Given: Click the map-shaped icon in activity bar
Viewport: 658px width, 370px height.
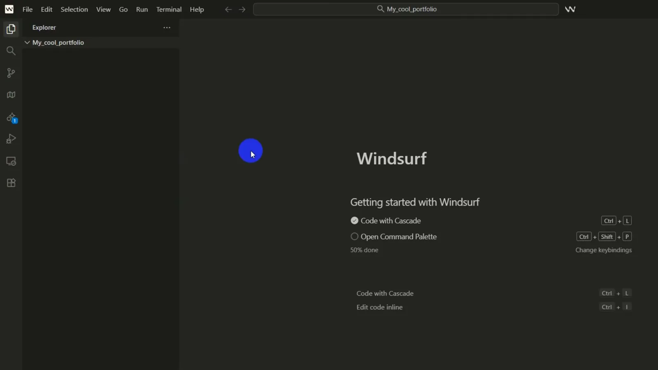Looking at the screenshot, I should [x=11, y=95].
